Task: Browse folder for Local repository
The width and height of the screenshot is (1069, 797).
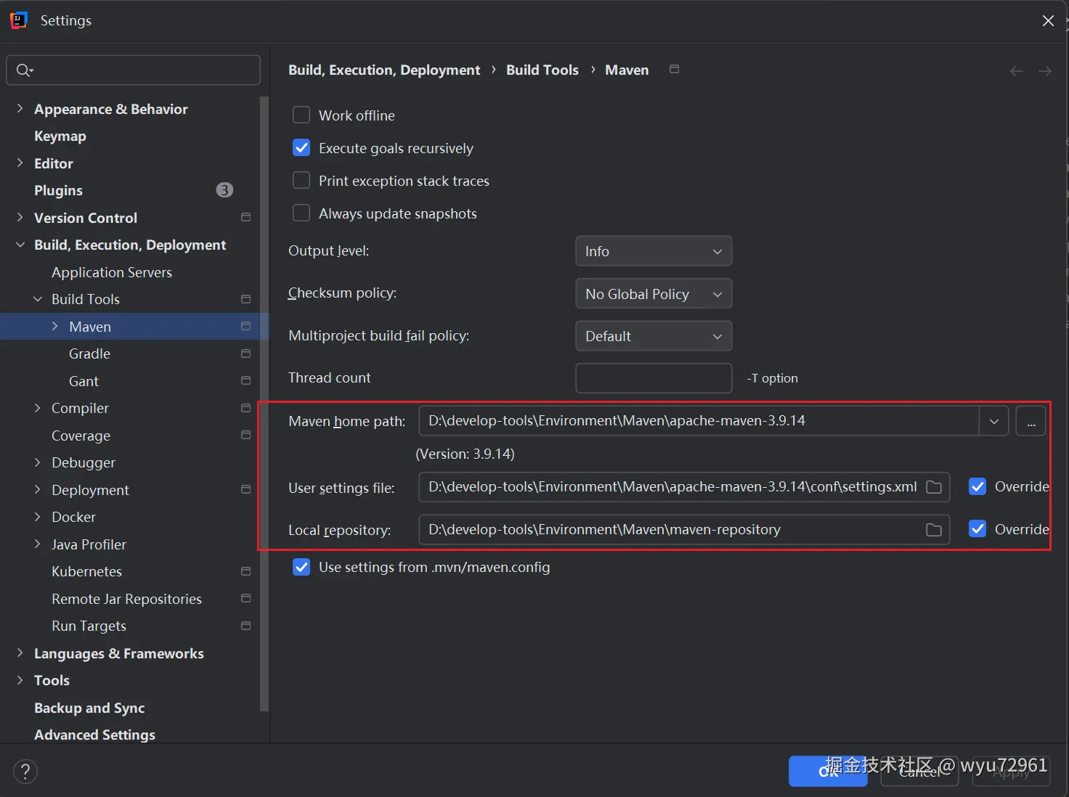Action: coord(934,530)
